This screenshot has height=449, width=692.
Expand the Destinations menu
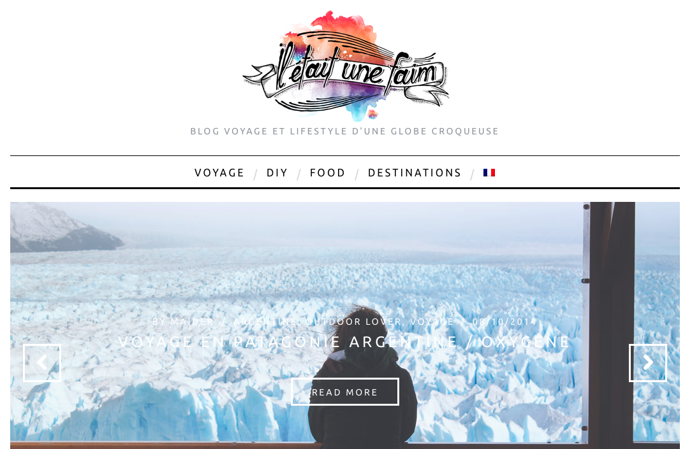415,173
